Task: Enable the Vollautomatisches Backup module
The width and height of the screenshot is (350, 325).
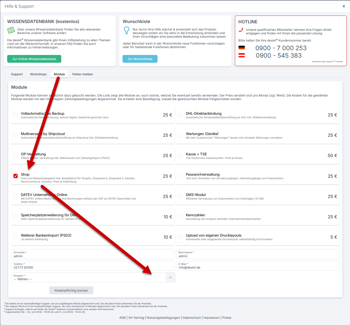Action: coord(16,115)
